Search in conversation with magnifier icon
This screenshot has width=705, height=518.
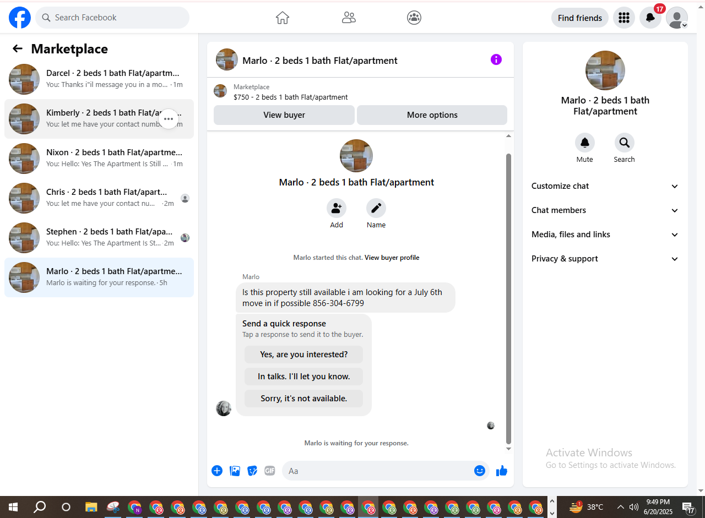pyautogui.click(x=625, y=143)
